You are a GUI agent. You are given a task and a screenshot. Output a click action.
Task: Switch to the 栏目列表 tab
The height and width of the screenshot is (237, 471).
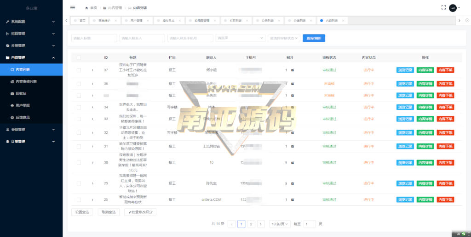pyautogui.click(x=235, y=21)
